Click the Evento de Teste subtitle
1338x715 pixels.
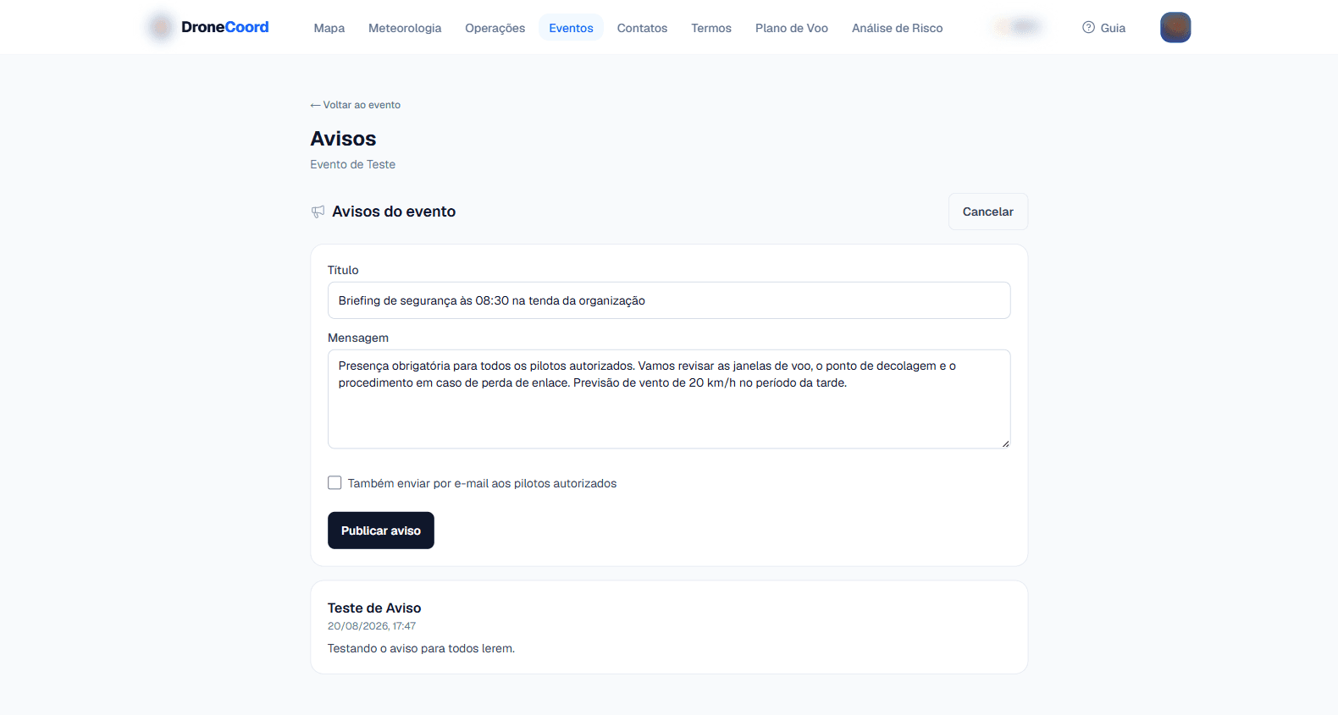pos(352,164)
